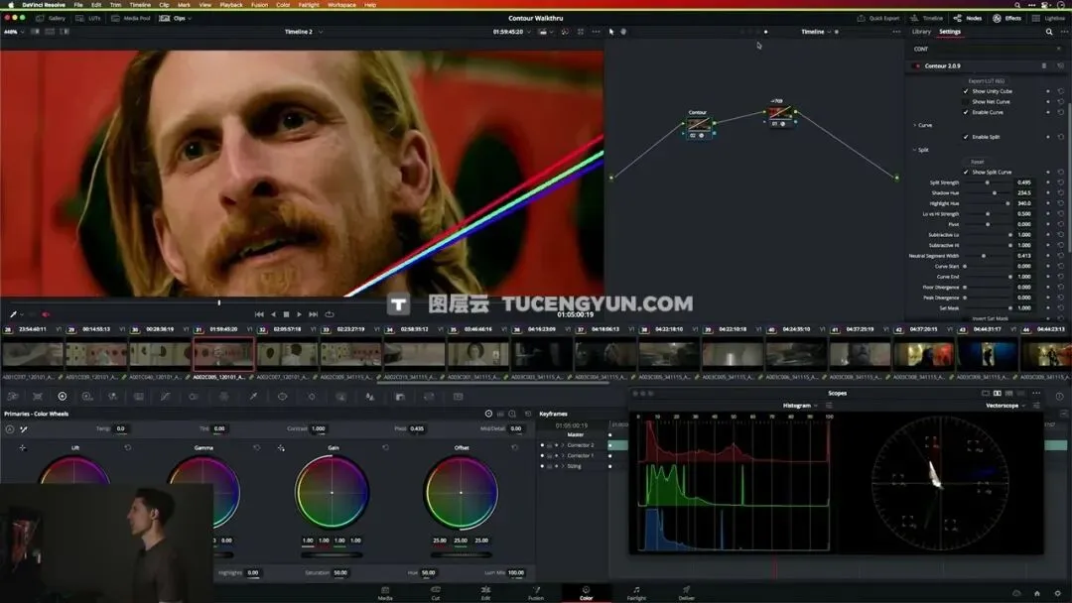The image size is (1072, 603).
Task: Open the Gallery panel
Action: click(x=51, y=19)
